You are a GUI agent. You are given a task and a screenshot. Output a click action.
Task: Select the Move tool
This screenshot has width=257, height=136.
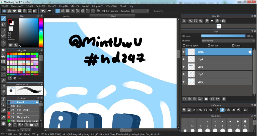point(3,43)
